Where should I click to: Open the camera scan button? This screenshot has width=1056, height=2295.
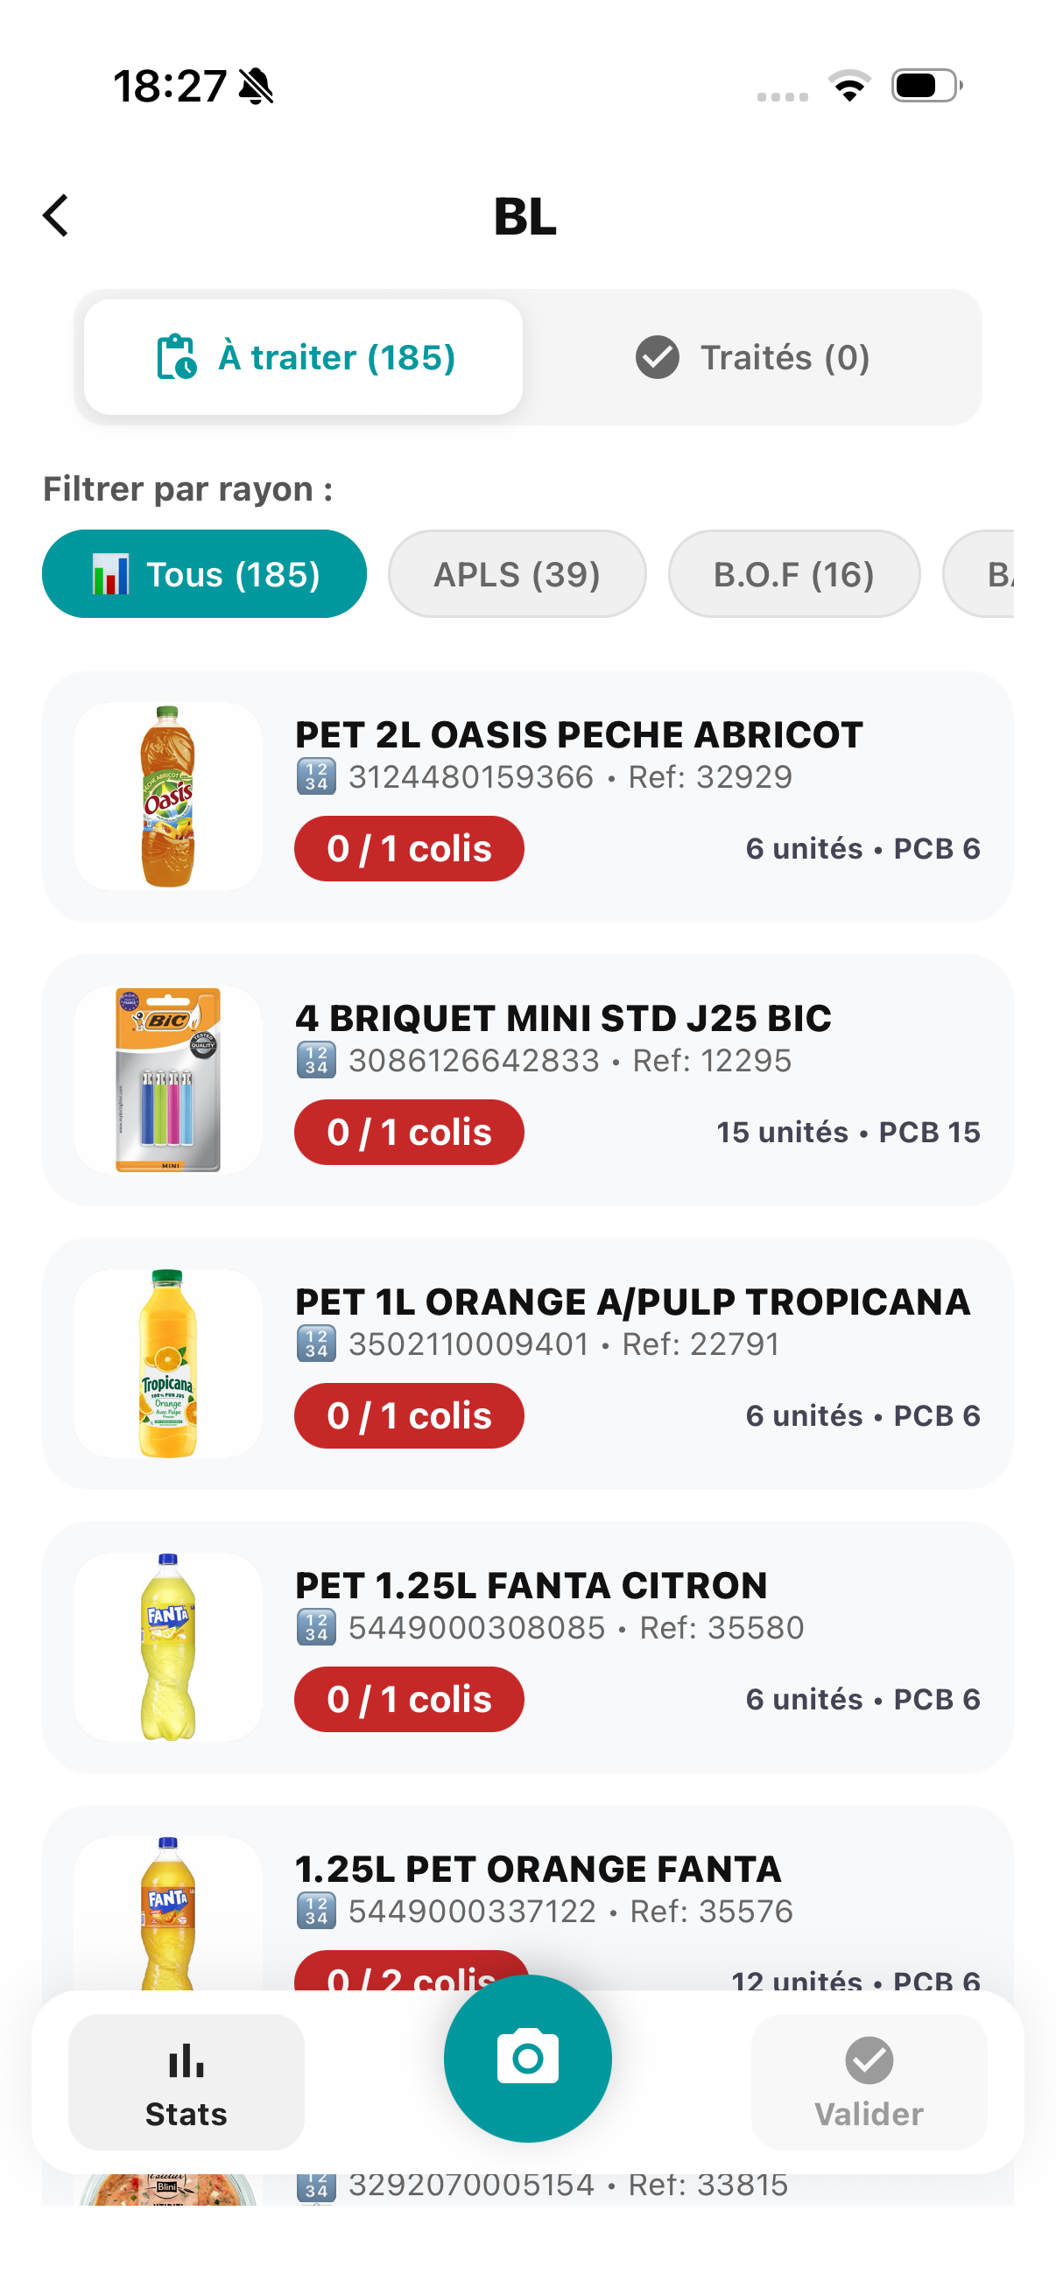[527, 2058]
